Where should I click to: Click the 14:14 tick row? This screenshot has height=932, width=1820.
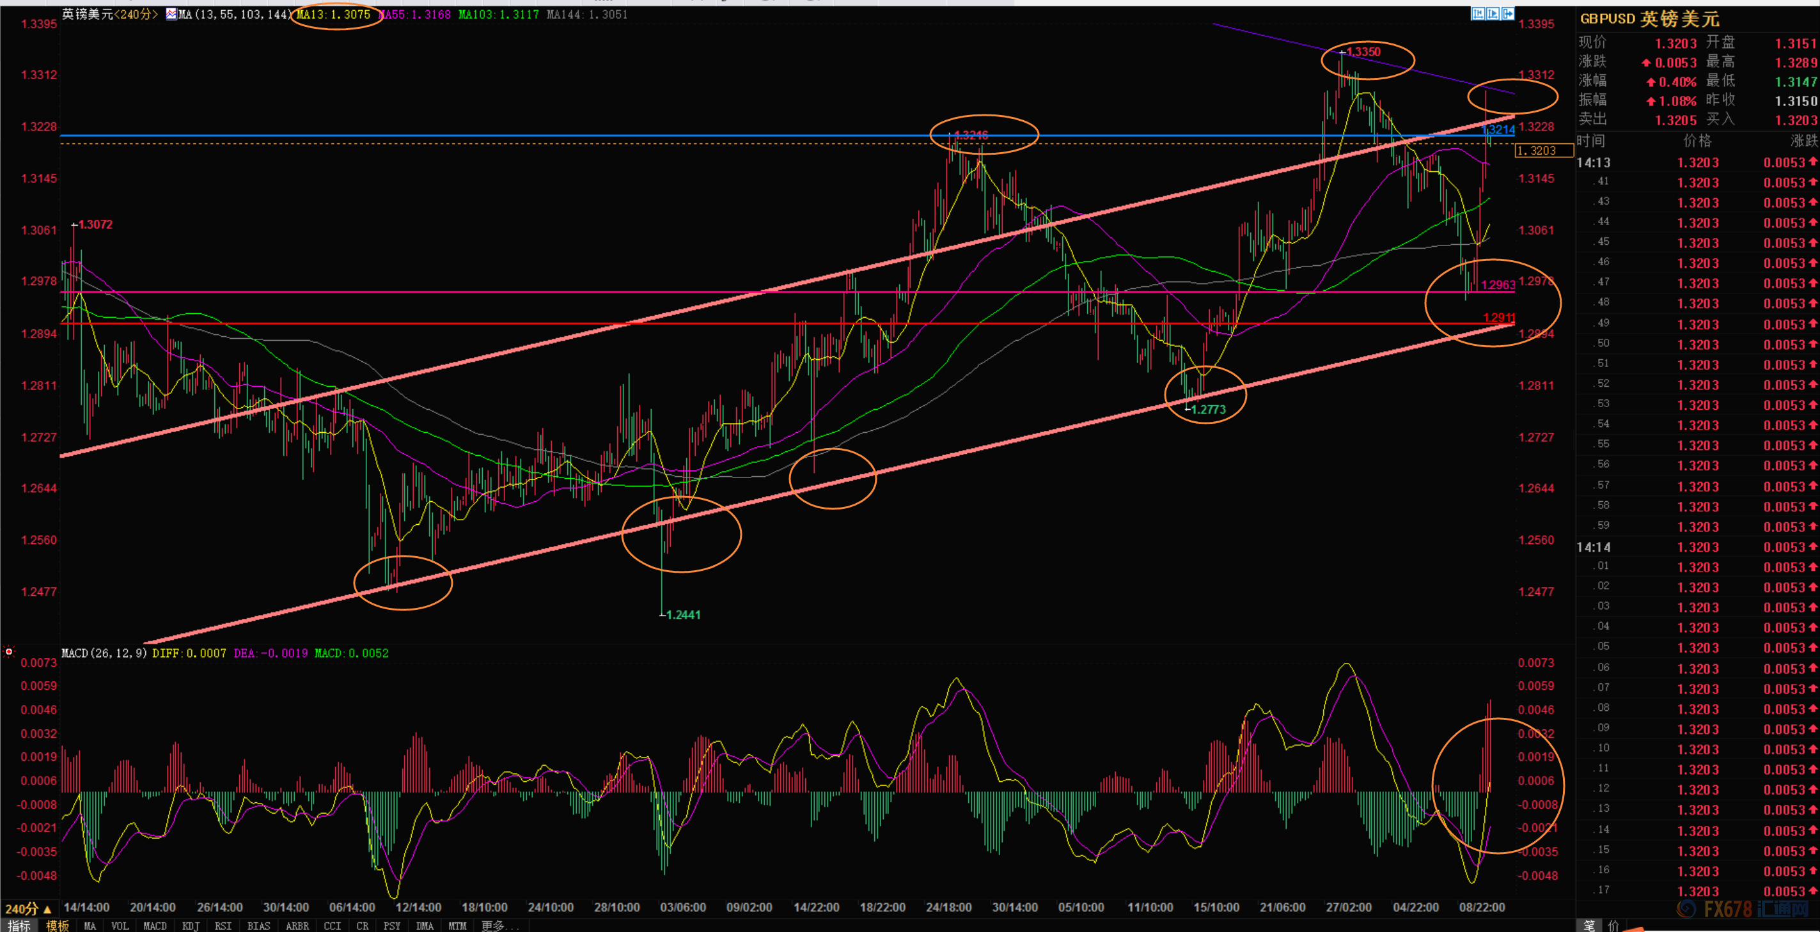[x=1698, y=547]
